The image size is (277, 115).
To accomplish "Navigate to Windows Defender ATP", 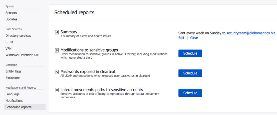I will pos(22,55).
